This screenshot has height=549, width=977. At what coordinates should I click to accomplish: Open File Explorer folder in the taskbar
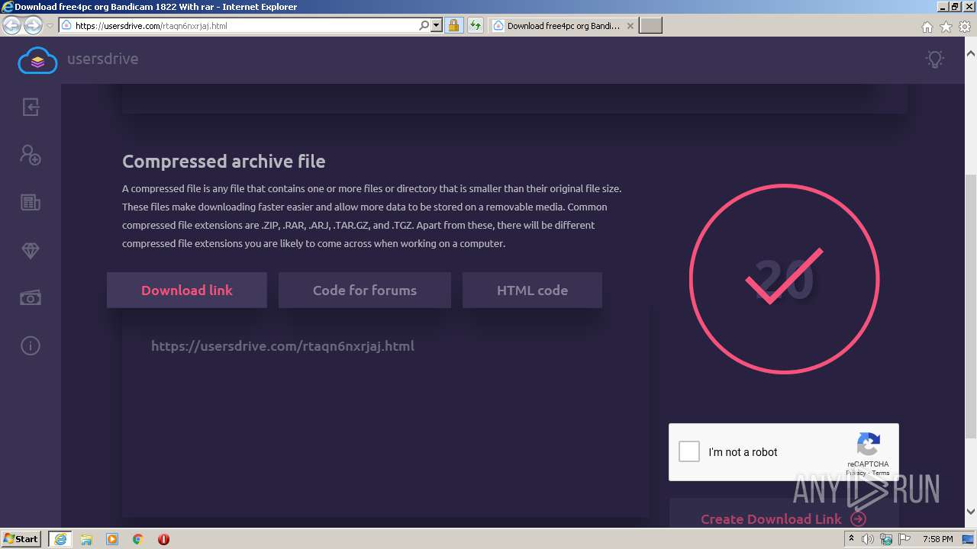pyautogui.click(x=86, y=539)
